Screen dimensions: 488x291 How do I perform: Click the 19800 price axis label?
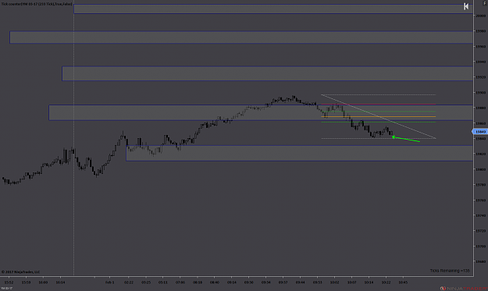[x=481, y=169]
